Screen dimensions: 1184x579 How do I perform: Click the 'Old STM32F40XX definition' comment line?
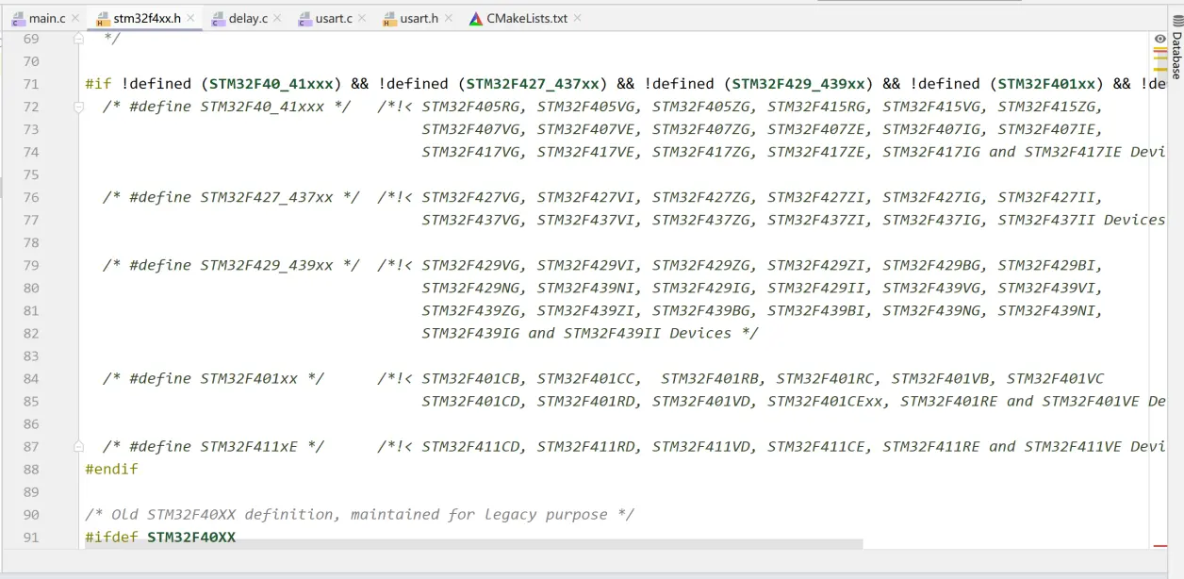coord(359,514)
